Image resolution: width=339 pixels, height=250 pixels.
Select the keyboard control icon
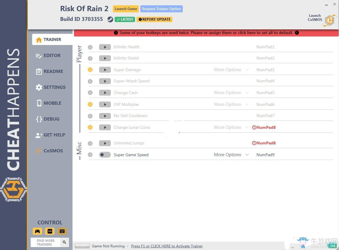[62, 231]
